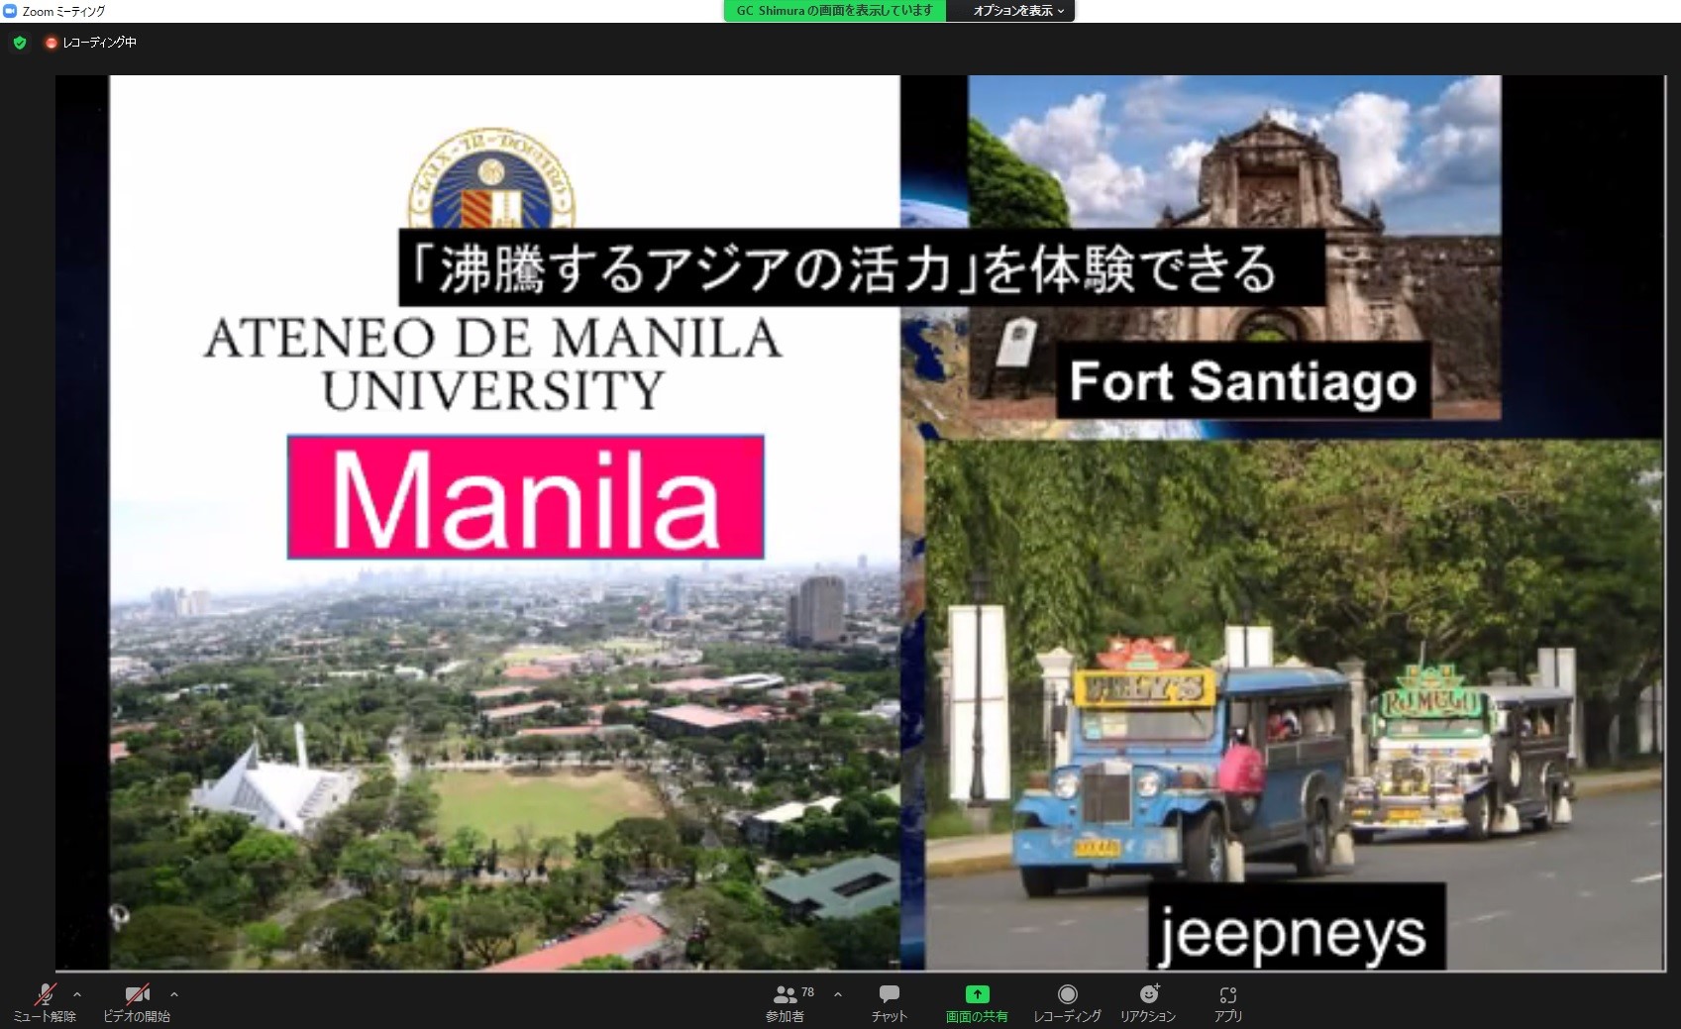
Task: Click the green share screen (画面の共有) icon
Action: pyautogui.click(x=977, y=995)
